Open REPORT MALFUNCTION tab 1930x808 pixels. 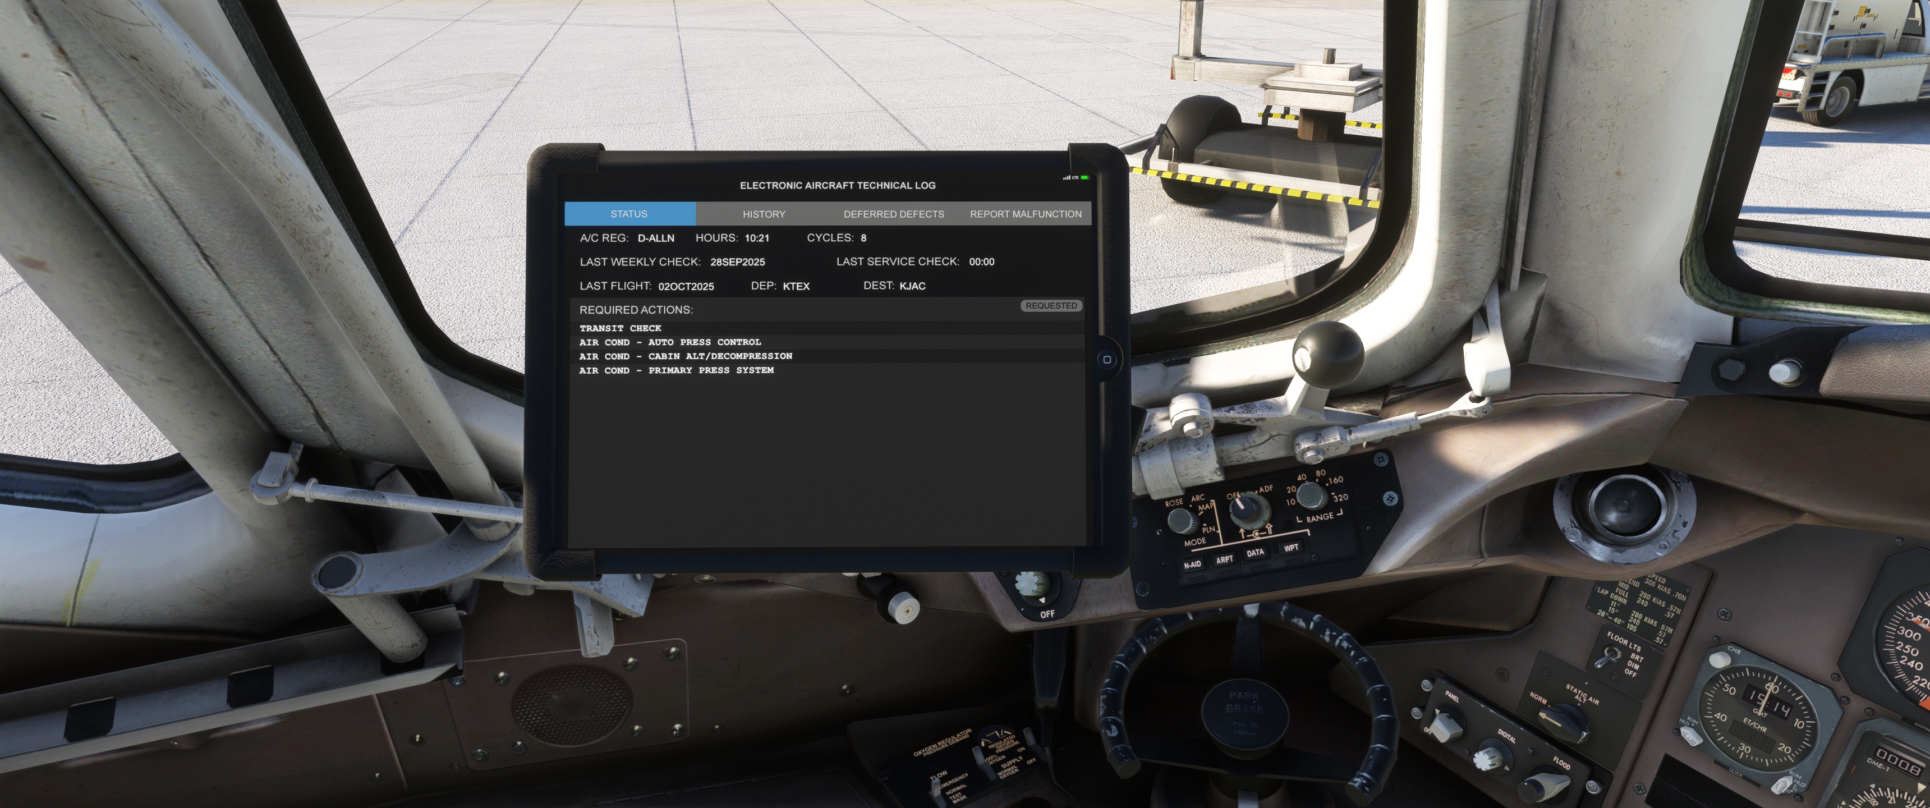pos(1025,214)
